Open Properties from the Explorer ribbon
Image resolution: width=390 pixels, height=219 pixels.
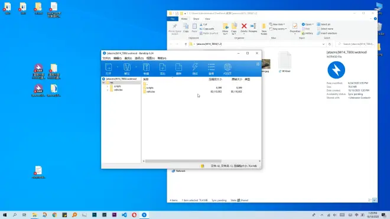coord(295,28)
